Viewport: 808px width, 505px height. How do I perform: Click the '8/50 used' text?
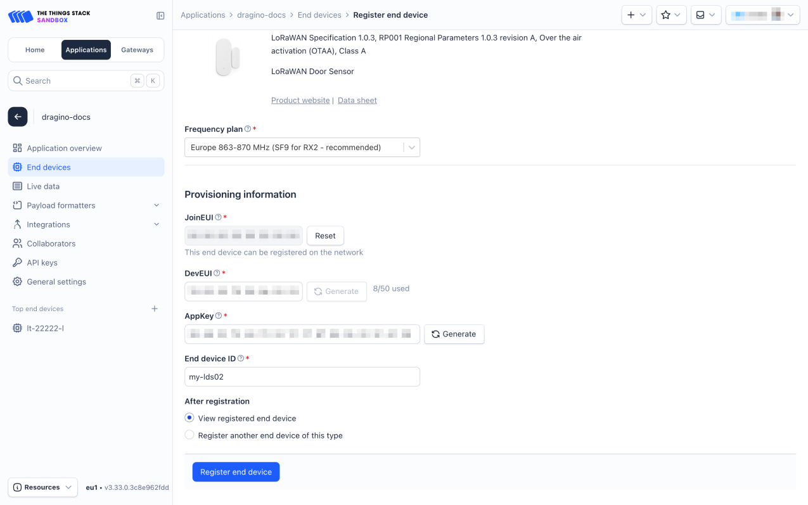[391, 288]
